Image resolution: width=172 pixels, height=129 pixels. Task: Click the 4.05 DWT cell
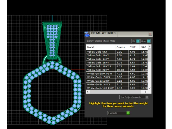134,52
